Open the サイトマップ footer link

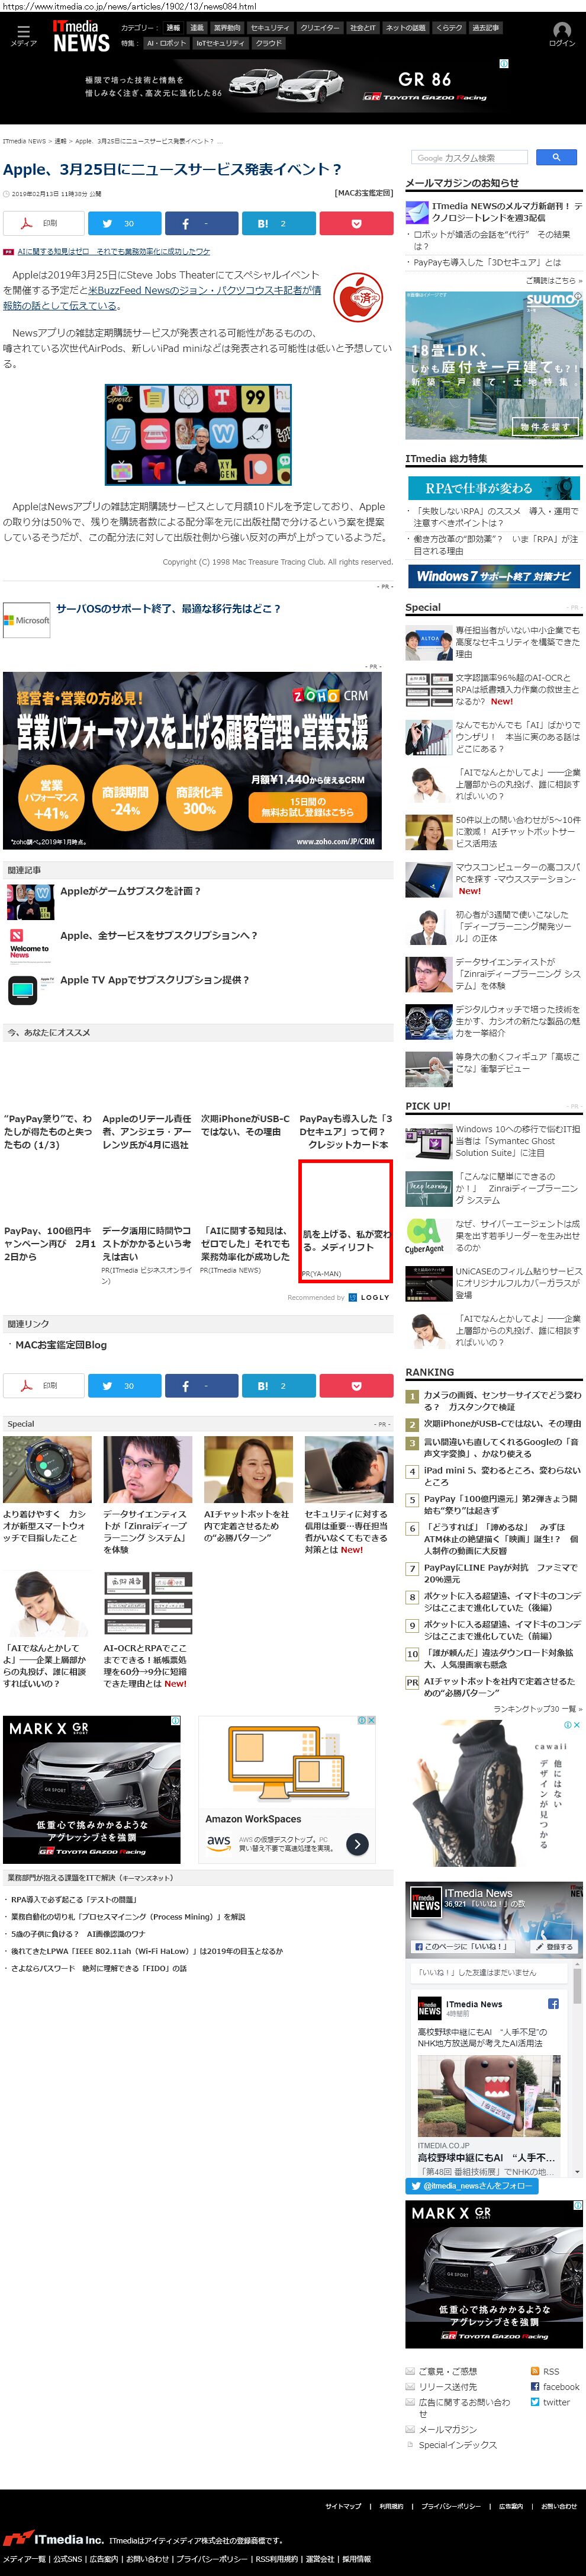click(x=343, y=2505)
